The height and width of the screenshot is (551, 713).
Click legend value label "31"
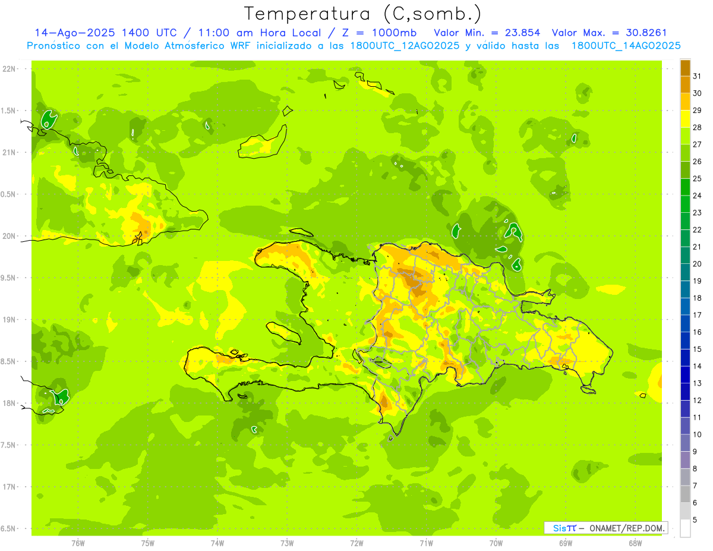(x=698, y=76)
